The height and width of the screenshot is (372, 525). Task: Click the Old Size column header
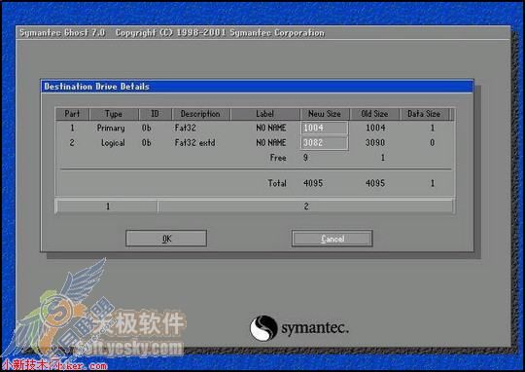click(x=374, y=114)
